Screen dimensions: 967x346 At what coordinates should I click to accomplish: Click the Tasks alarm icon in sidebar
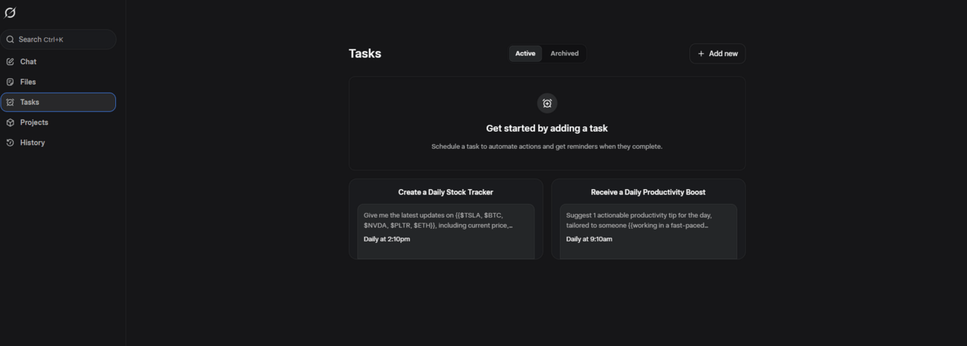[10, 102]
